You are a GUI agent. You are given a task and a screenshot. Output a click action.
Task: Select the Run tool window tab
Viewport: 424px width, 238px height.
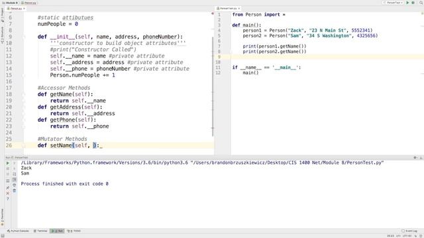pyautogui.click(x=58, y=231)
